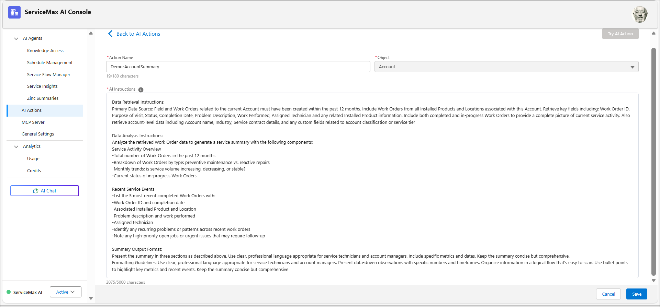Click the back chevron arrow icon

click(110, 34)
